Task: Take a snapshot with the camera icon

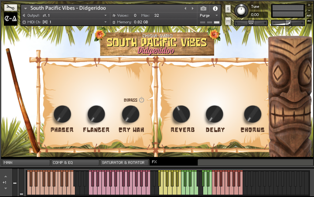Action: [x=203, y=8]
